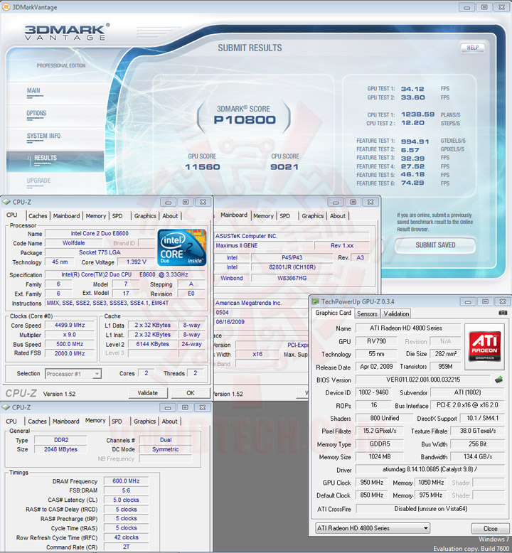Click the memory Size 2048 MBytes value

click(x=60, y=449)
